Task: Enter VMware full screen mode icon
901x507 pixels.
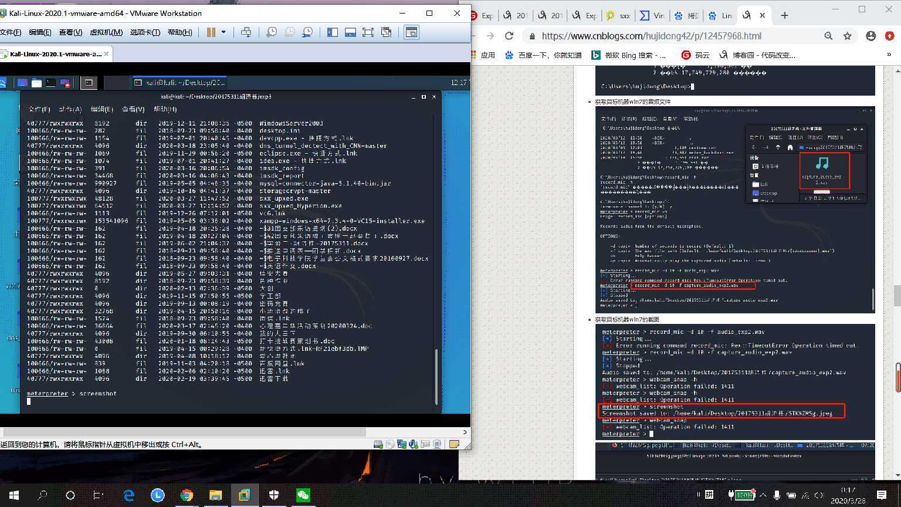Action: (x=368, y=32)
